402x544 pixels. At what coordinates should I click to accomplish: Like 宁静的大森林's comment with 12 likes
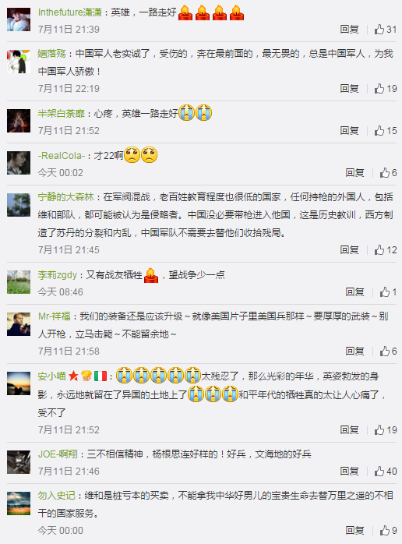[x=379, y=250]
